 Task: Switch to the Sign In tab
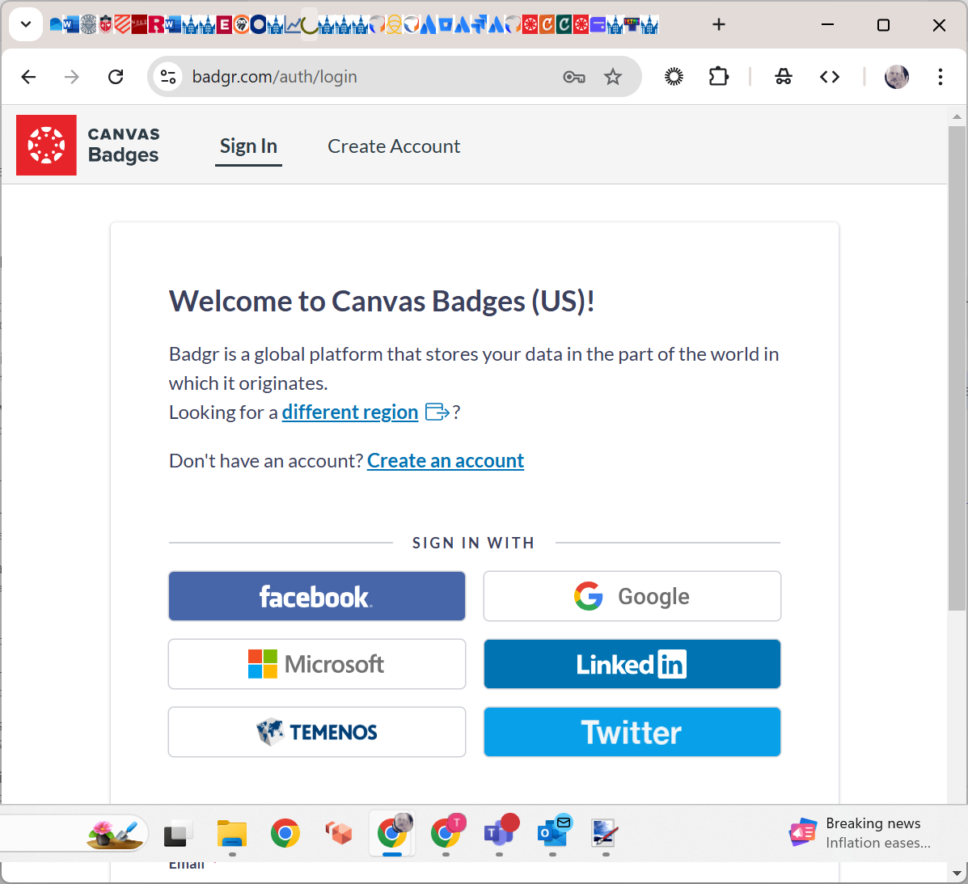click(248, 146)
